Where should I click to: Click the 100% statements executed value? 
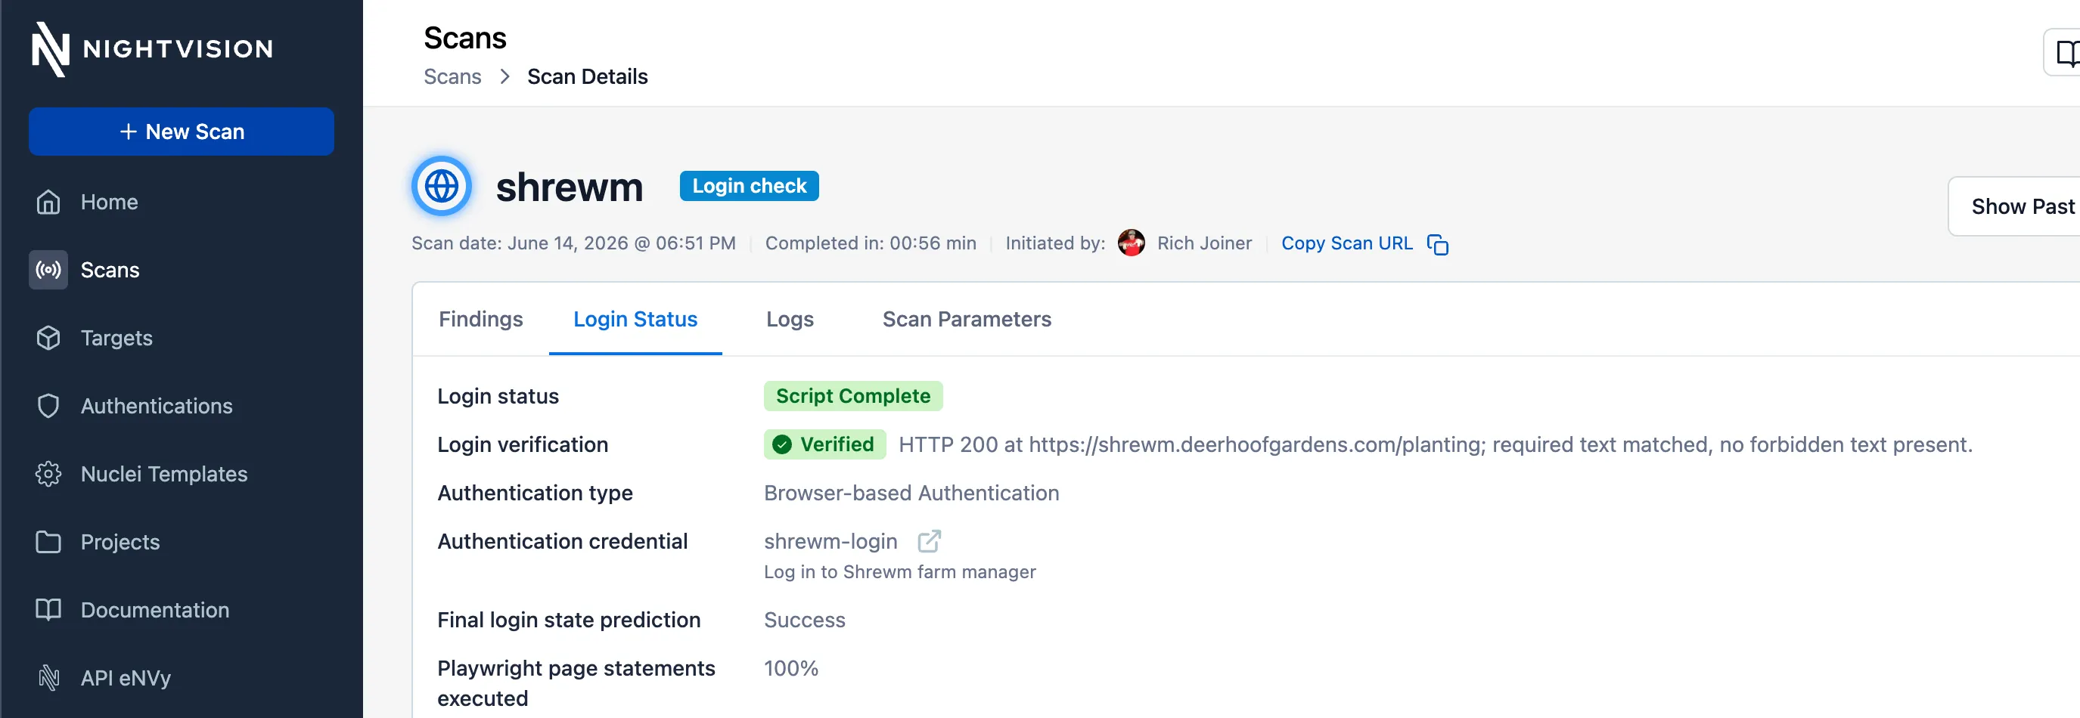click(790, 668)
